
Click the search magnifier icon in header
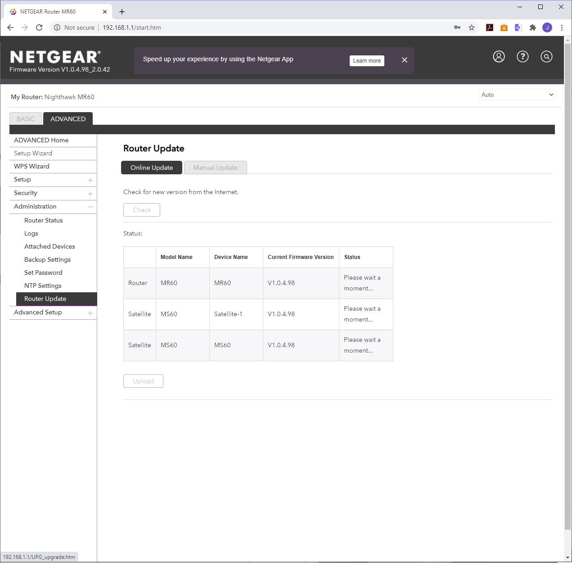[546, 56]
